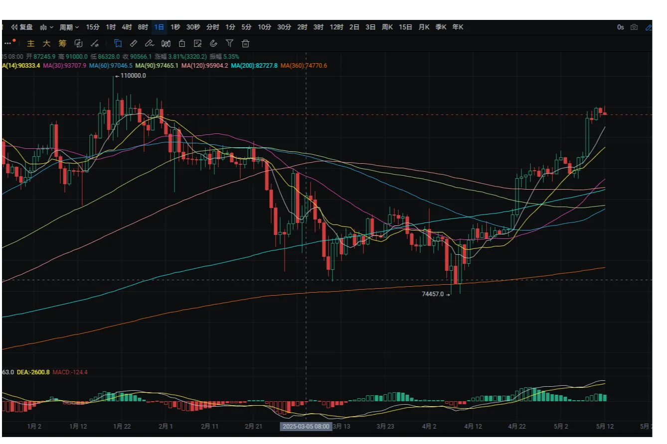
Task: Switch to the 年K yearly chart
Action: [x=458, y=27]
